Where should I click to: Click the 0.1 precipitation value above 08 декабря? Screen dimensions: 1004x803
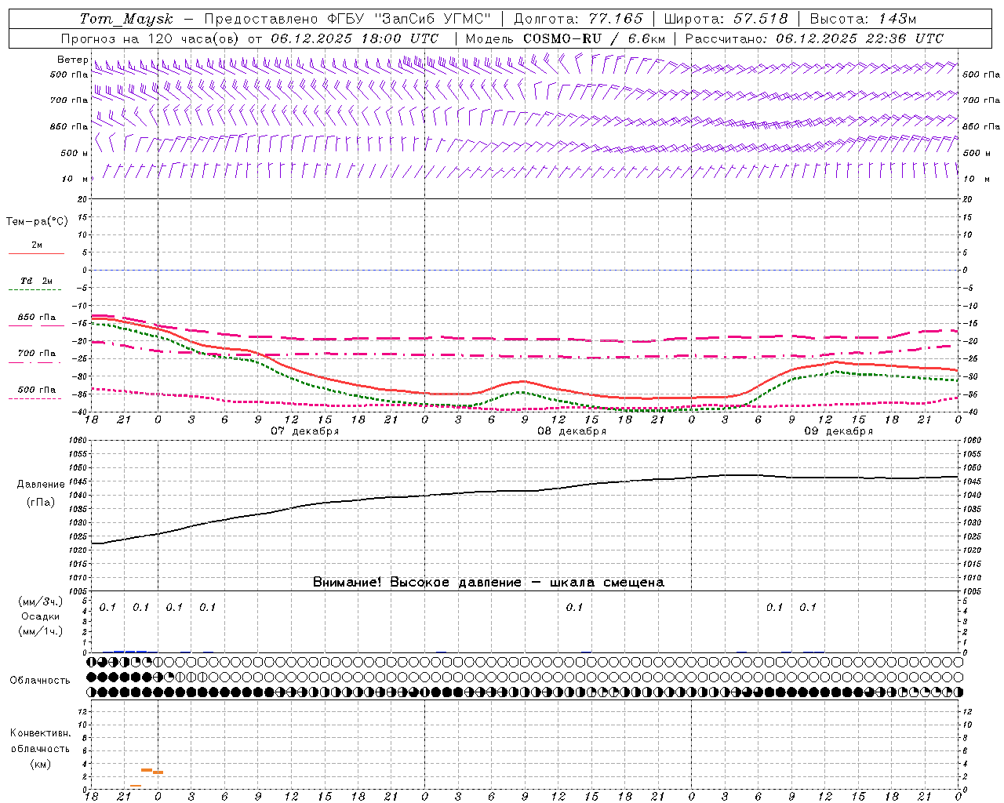tap(574, 608)
